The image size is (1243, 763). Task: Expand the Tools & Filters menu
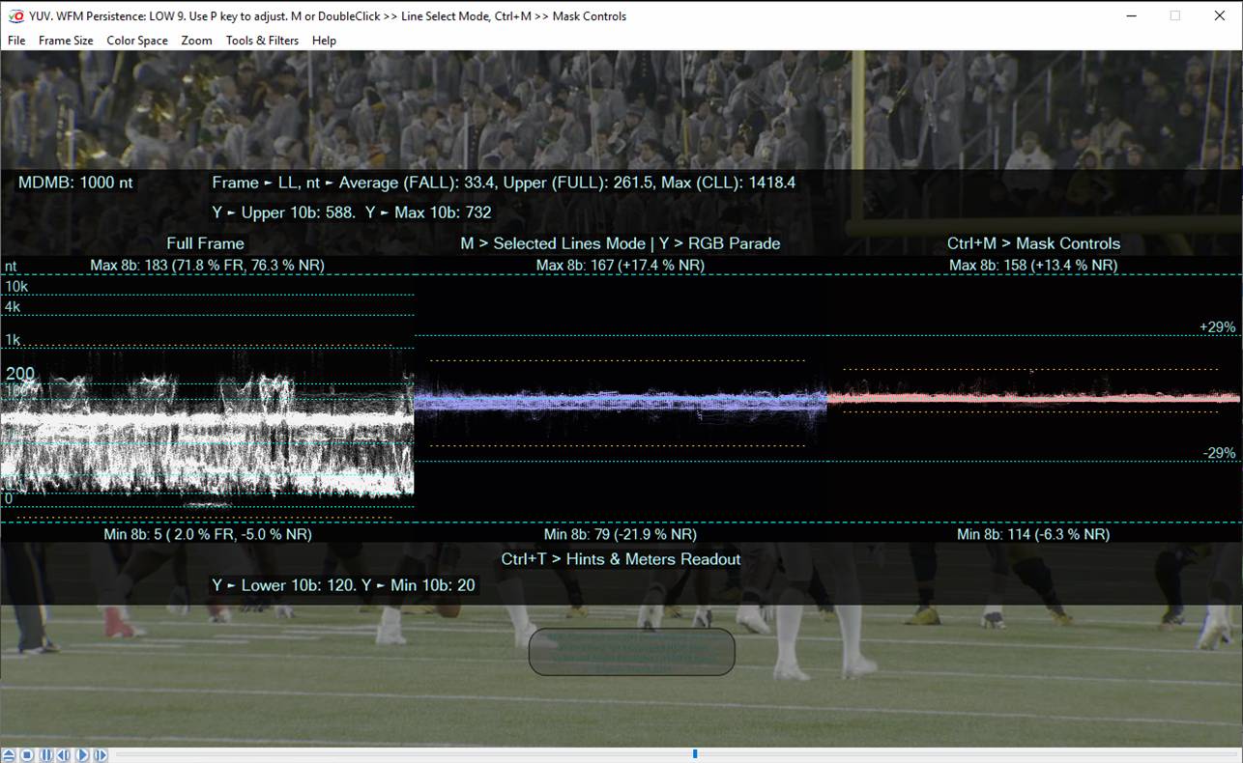click(x=262, y=41)
